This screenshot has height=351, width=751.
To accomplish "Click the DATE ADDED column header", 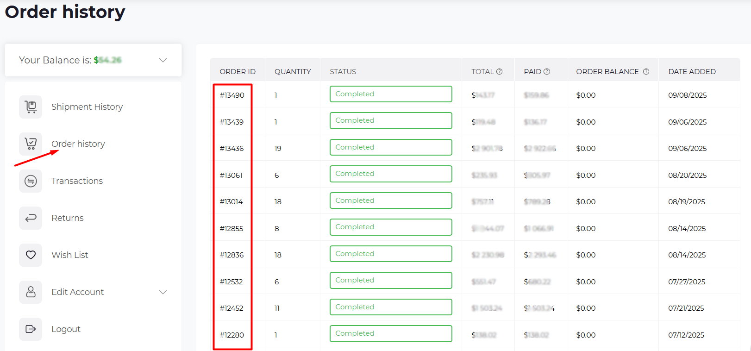I will click(692, 72).
